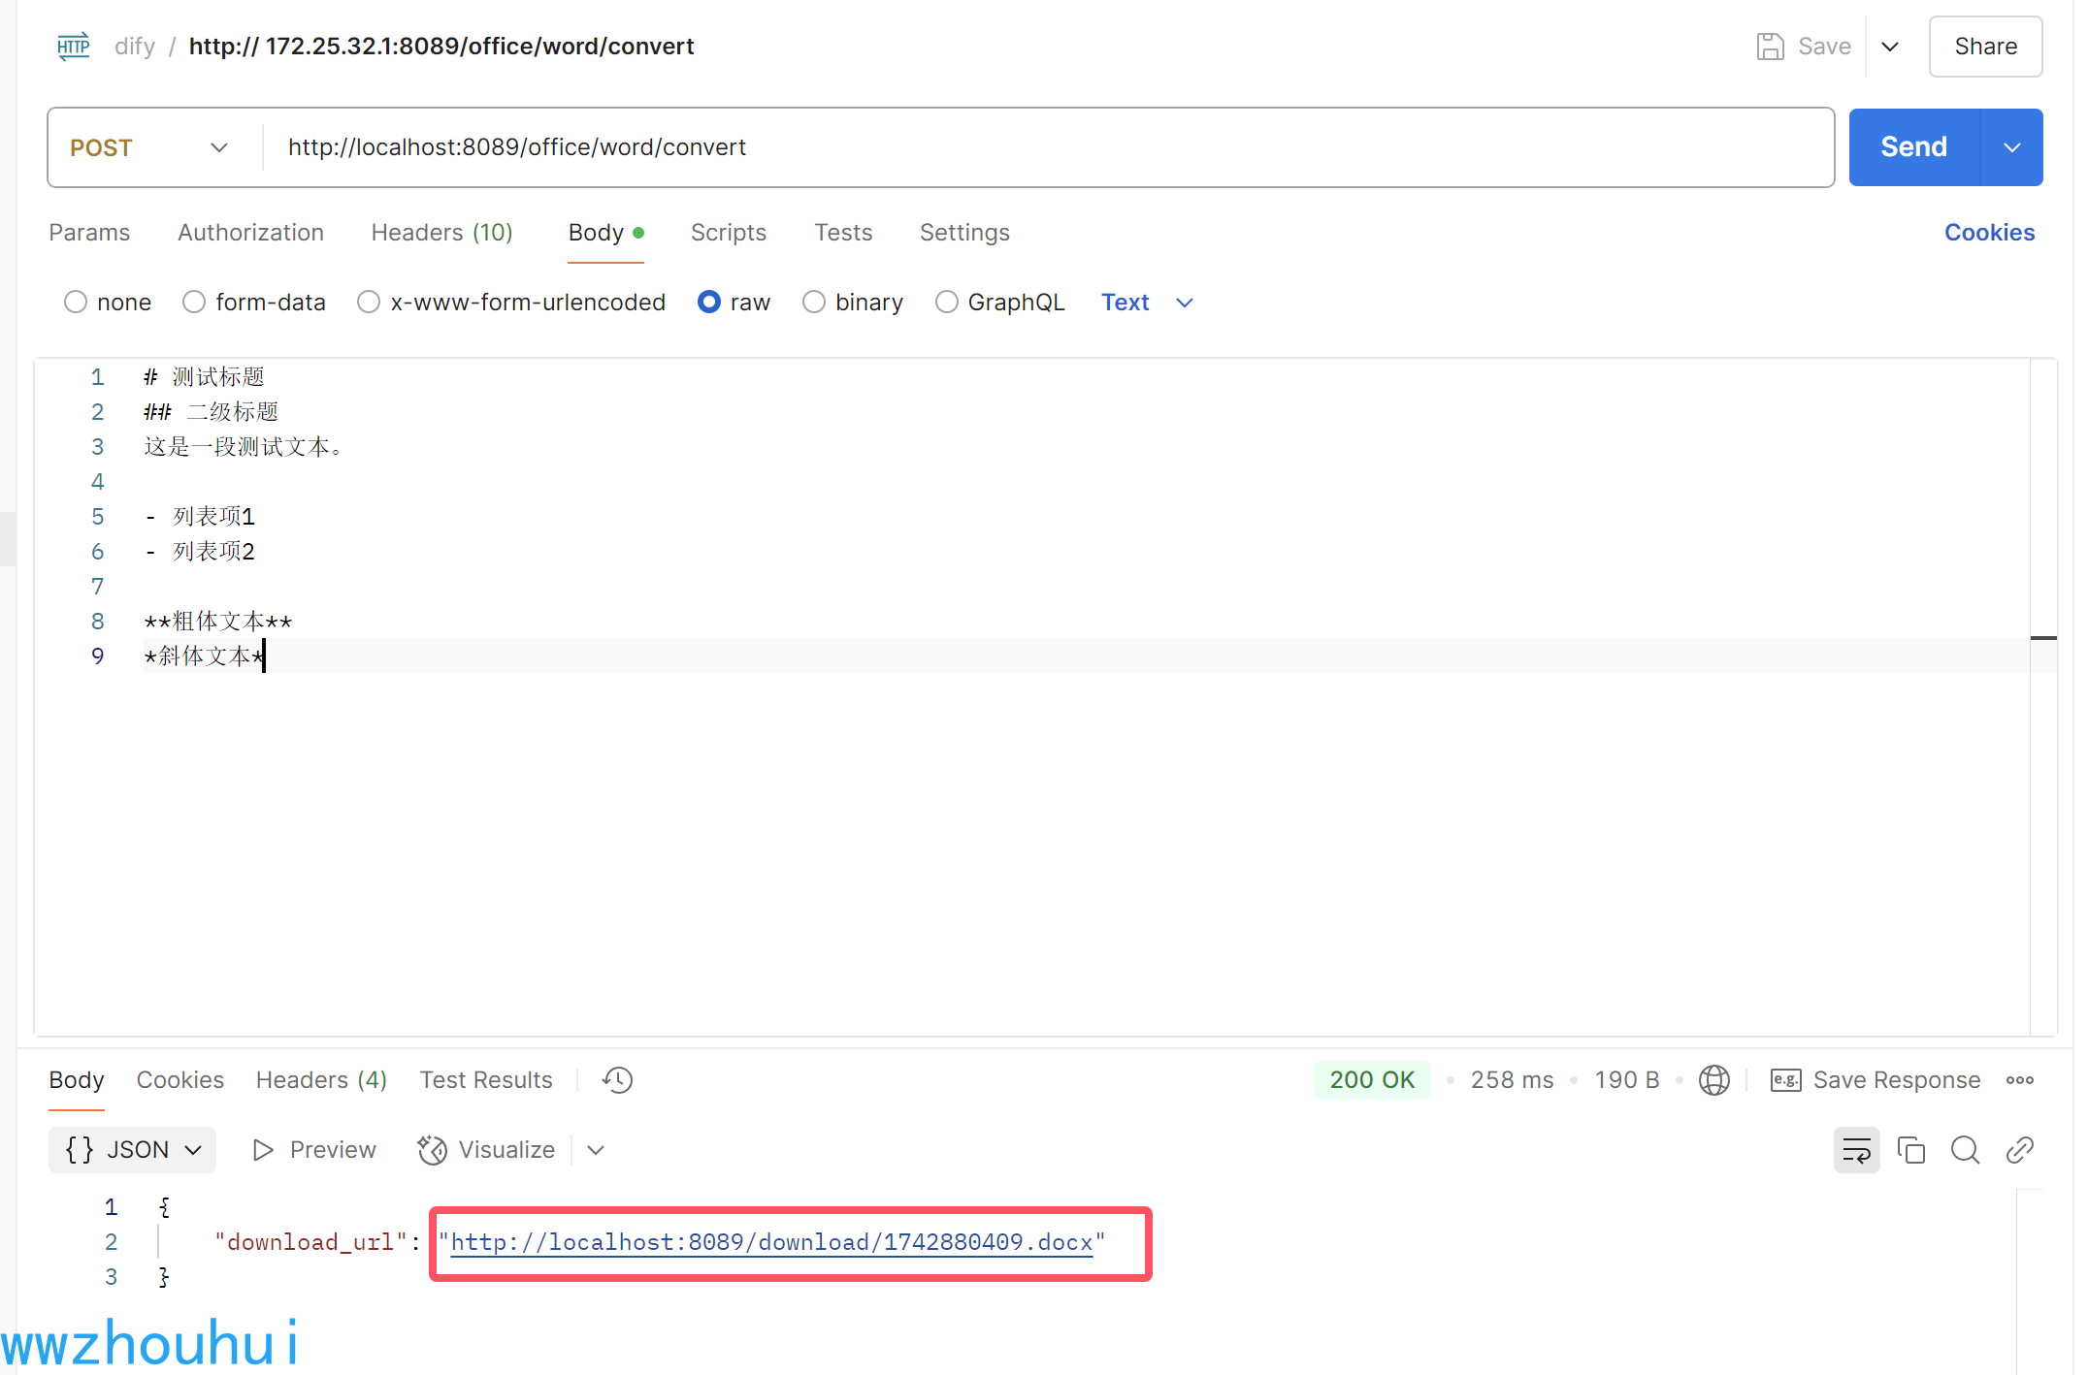The image size is (2088, 1375).
Task: Click the Visualize response button
Action: 487,1150
